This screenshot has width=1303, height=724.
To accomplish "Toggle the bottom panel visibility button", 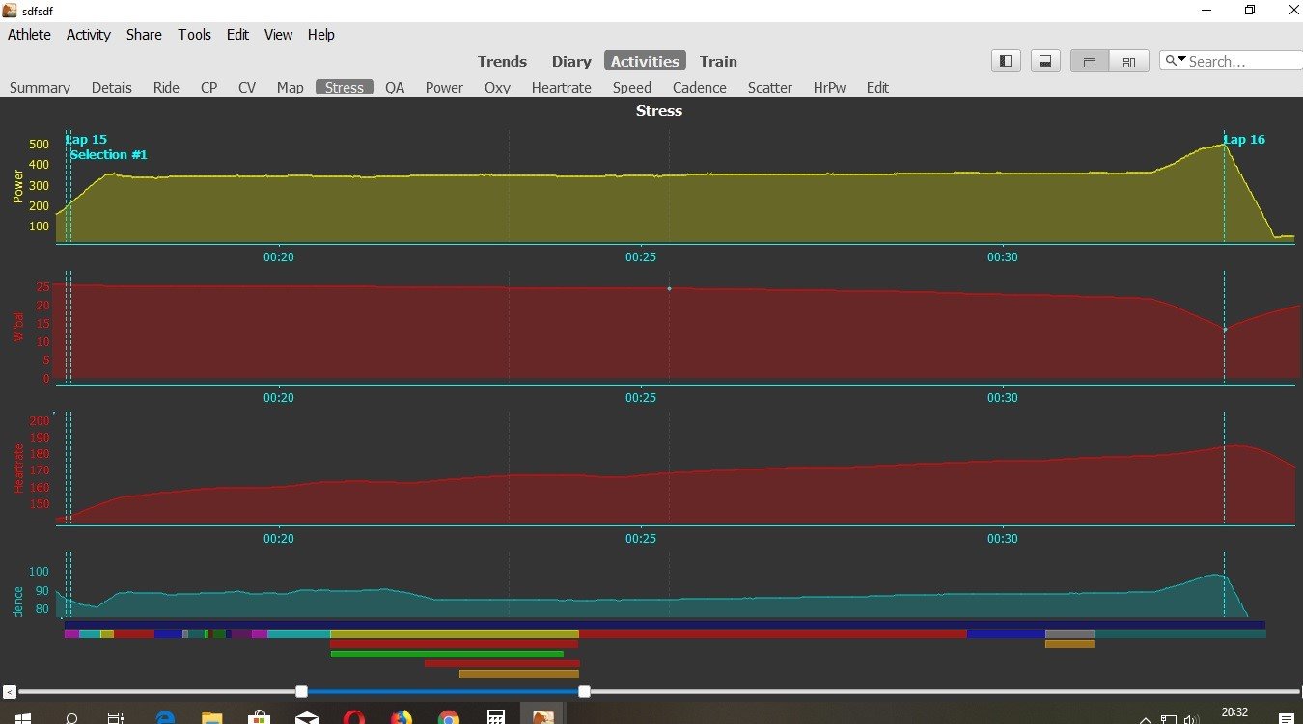I will point(1043,61).
